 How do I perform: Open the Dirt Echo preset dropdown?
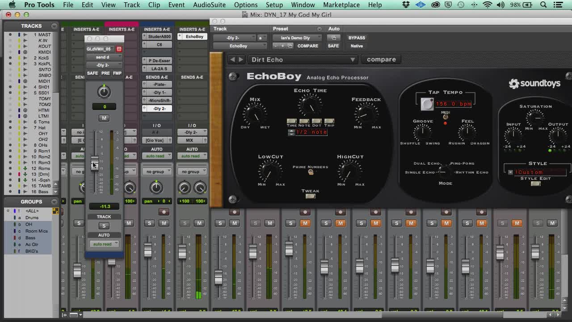pyautogui.click(x=303, y=59)
